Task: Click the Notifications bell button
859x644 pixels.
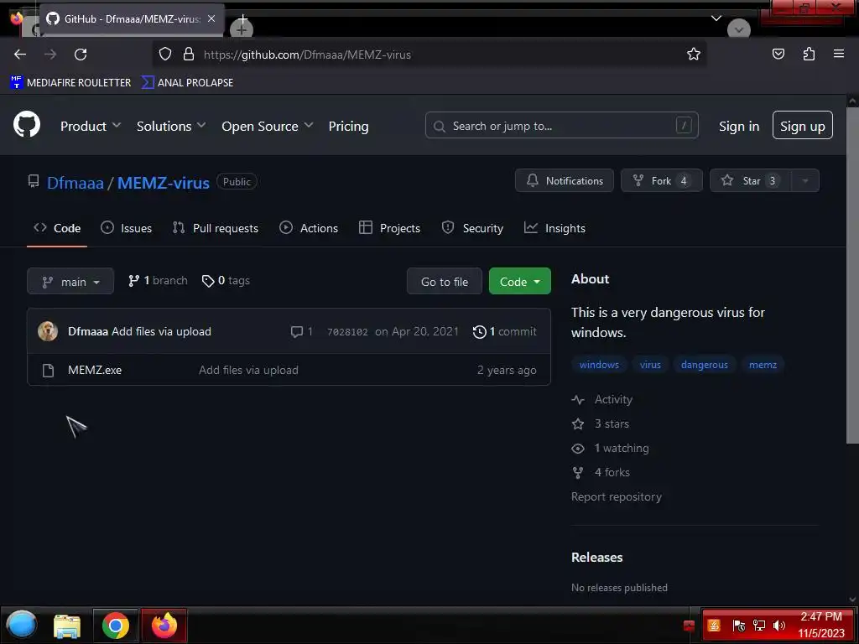Action: (565, 181)
